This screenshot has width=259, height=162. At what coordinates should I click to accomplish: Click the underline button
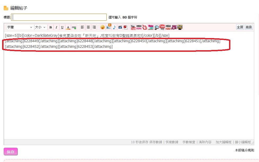tap(62, 27)
